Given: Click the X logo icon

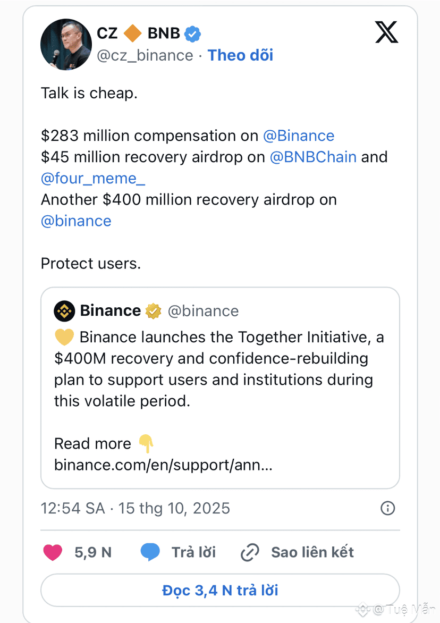Looking at the screenshot, I should click(386, 33).
